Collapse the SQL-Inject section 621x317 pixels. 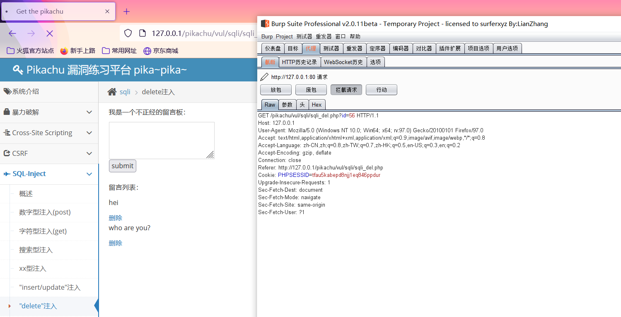[x=49, y=174]
